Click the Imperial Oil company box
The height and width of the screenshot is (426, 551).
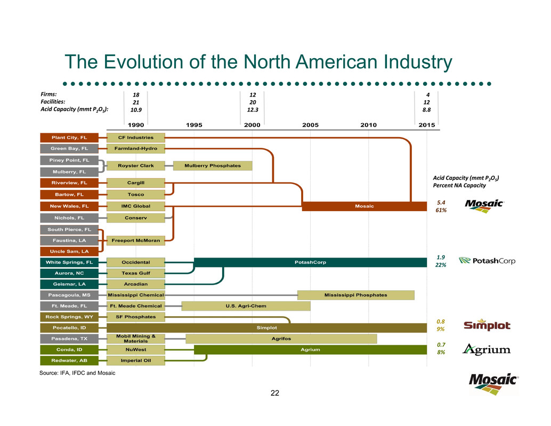click(x=136, y=360)
